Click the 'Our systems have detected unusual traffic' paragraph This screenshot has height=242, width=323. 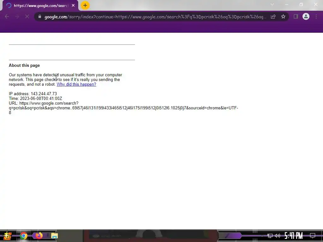[65, 80]
